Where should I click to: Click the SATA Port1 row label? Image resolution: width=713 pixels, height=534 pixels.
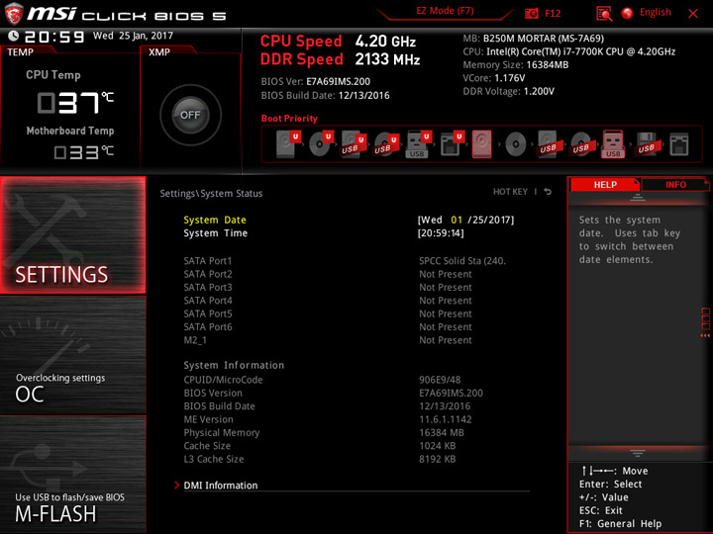[x=208, y=261]
